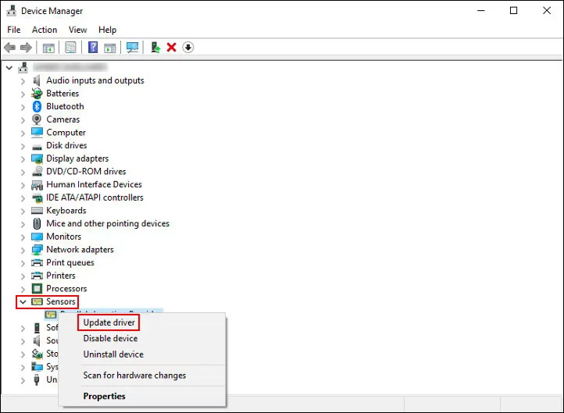Open the Action menu

[x=45, y=30]
